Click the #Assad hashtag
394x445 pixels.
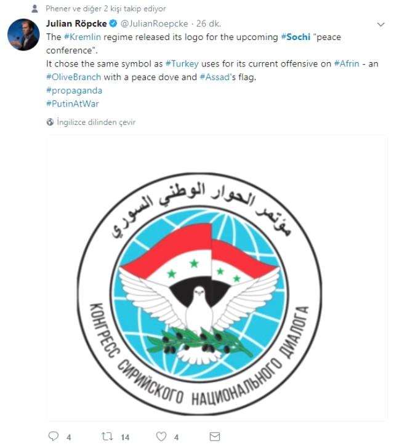[215, 77]
